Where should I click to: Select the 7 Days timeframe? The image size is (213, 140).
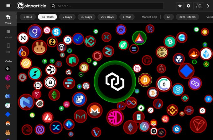pos(67,17)
